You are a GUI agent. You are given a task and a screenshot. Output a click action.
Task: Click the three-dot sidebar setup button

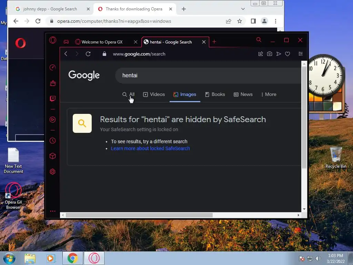click(53, 211)
